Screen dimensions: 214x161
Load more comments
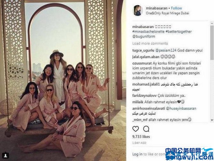point(150,44)
